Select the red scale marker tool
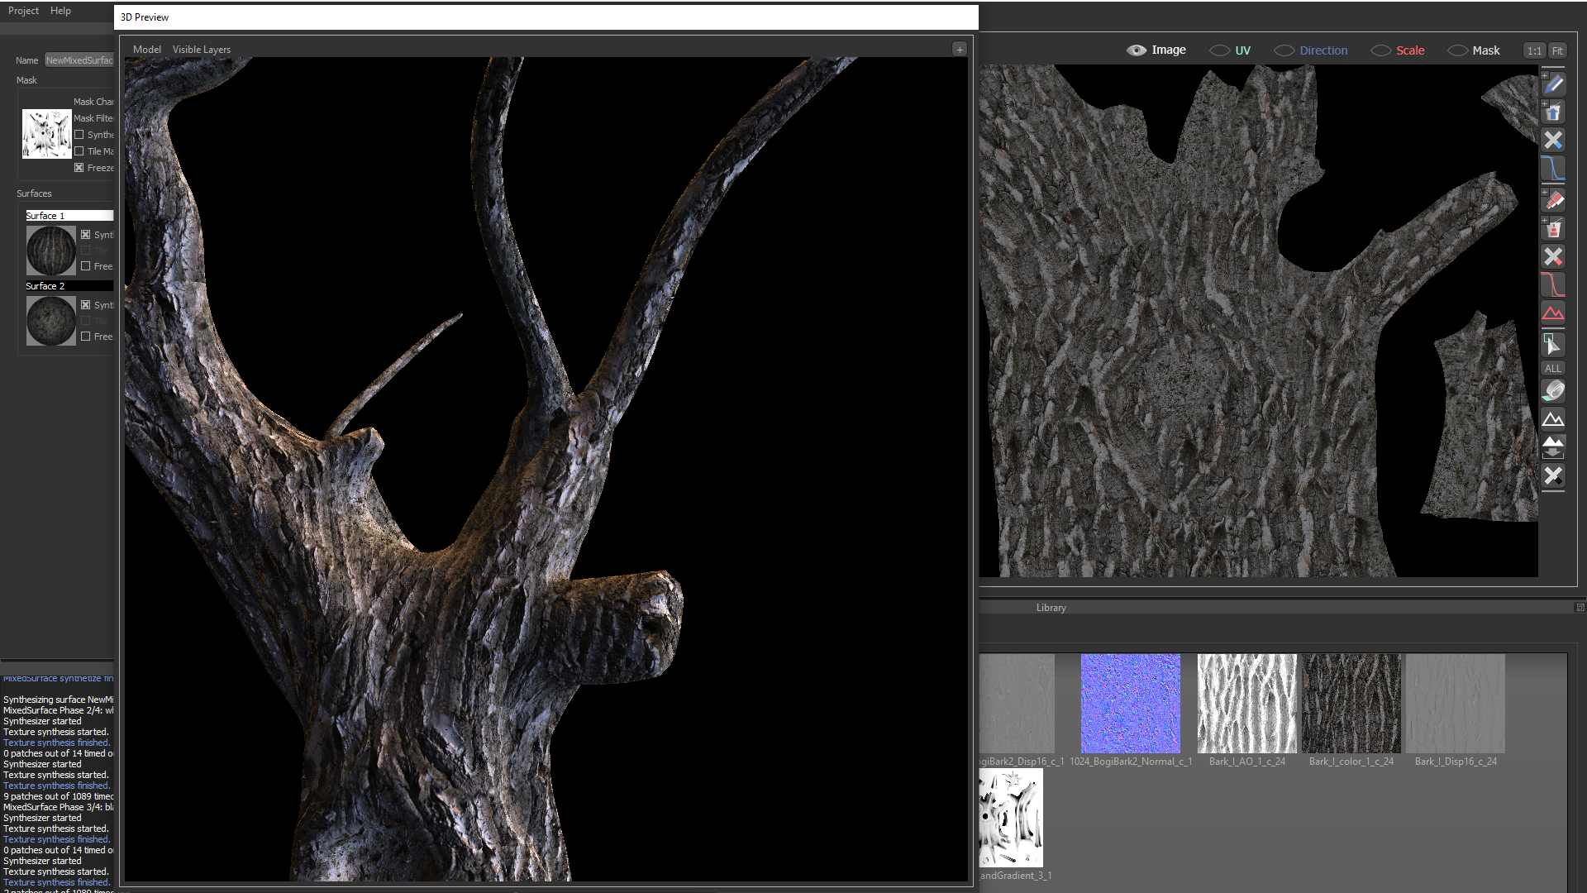Screen dimensions: 1587x893 pos(1553,201)
